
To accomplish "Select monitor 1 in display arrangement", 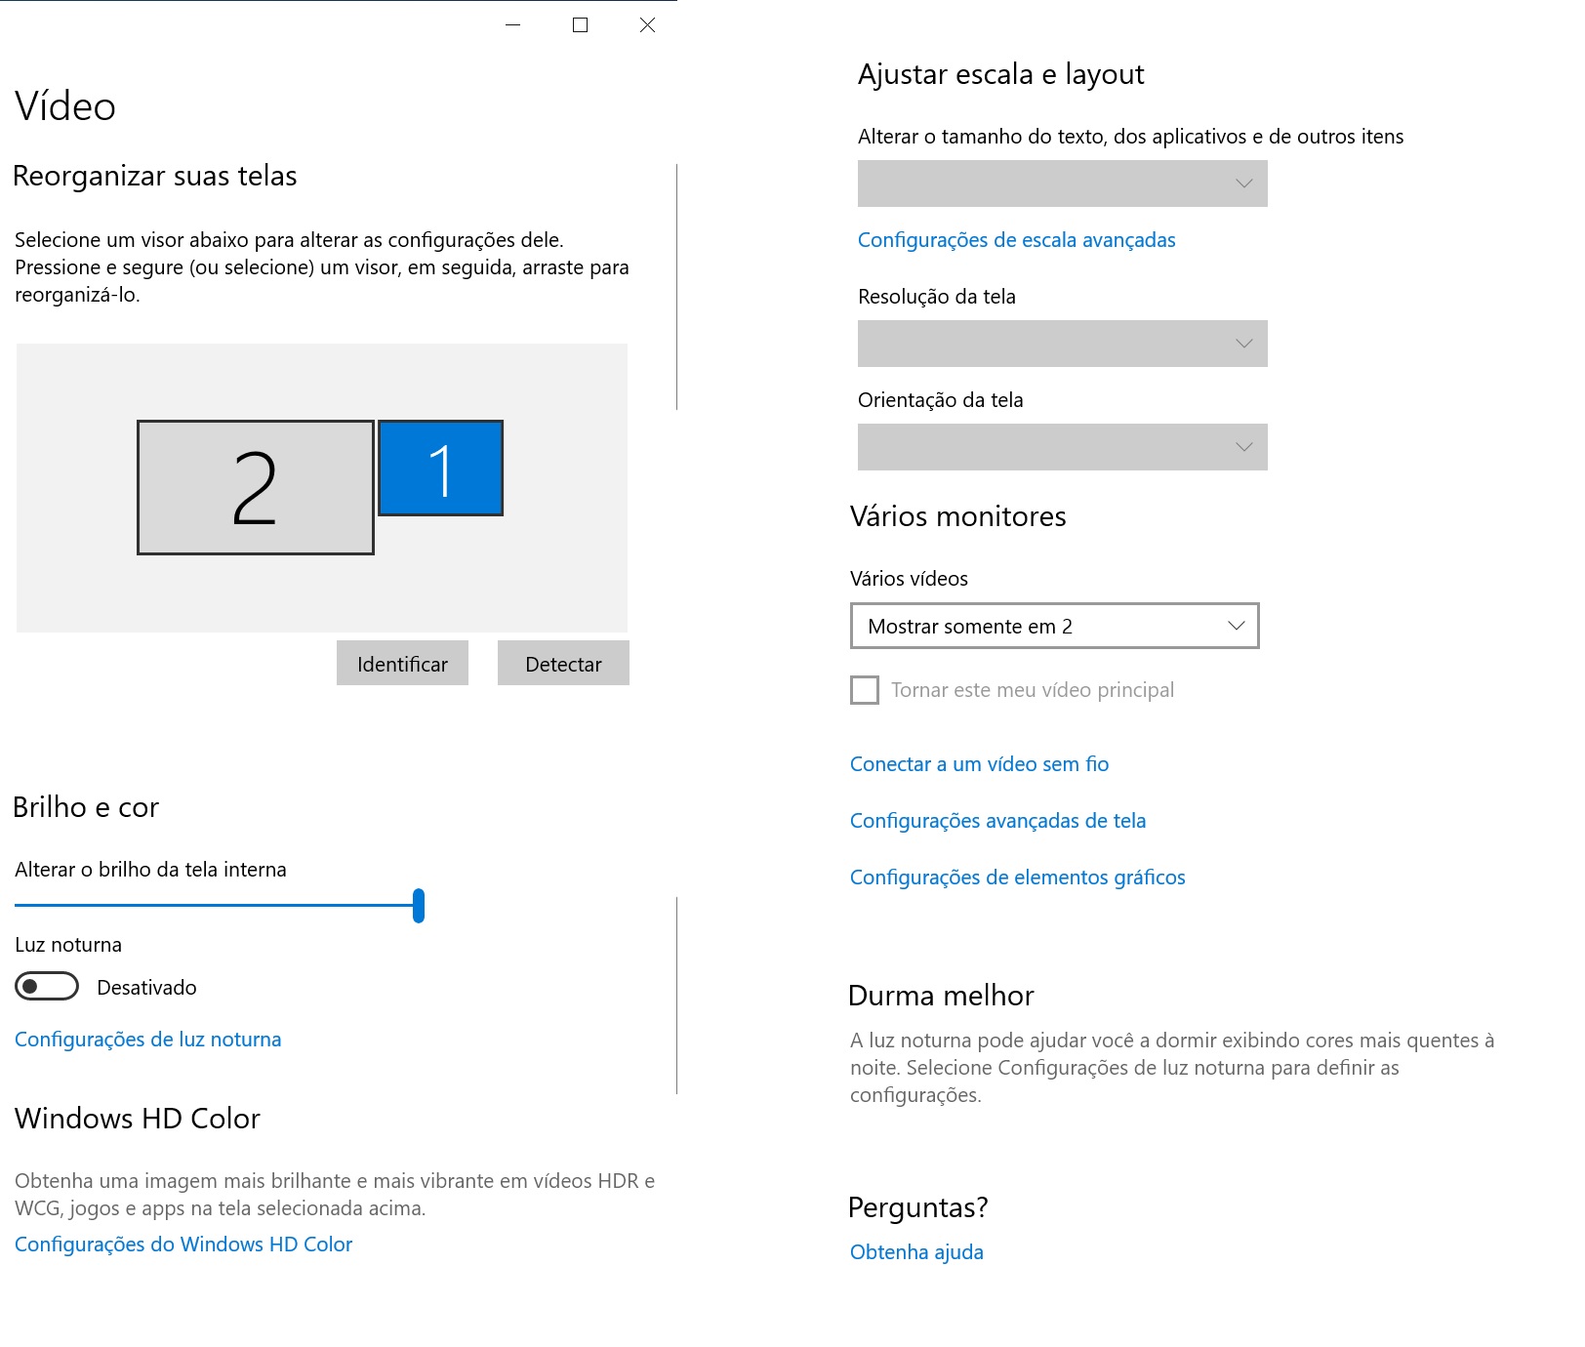I will coord(440,469).
